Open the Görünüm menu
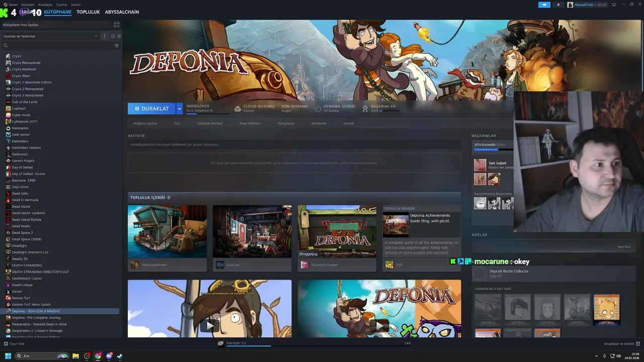This screenshot has width=644, height=362. (28, 5)
